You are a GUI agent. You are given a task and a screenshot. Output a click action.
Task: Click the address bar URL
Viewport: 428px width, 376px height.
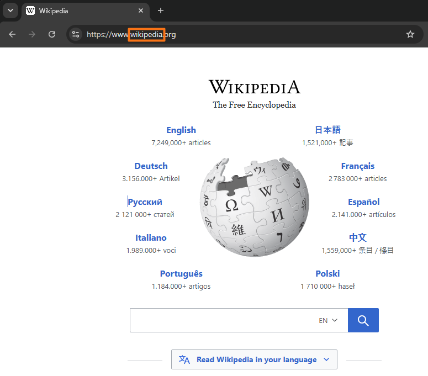(x=131, y=35)
